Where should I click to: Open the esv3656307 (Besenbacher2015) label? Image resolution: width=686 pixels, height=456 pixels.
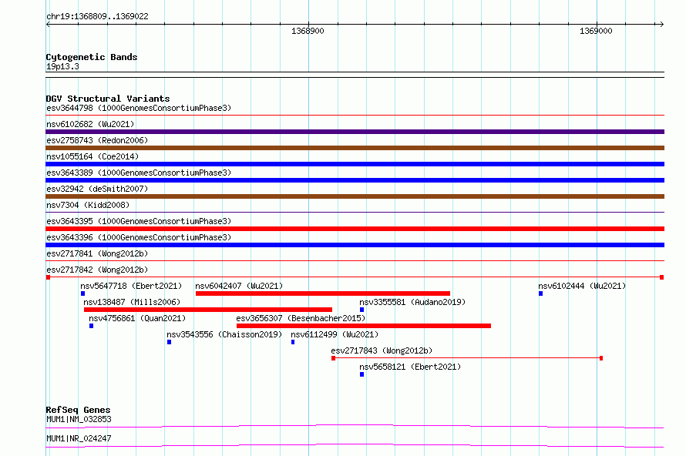click(x=301, y=318)
